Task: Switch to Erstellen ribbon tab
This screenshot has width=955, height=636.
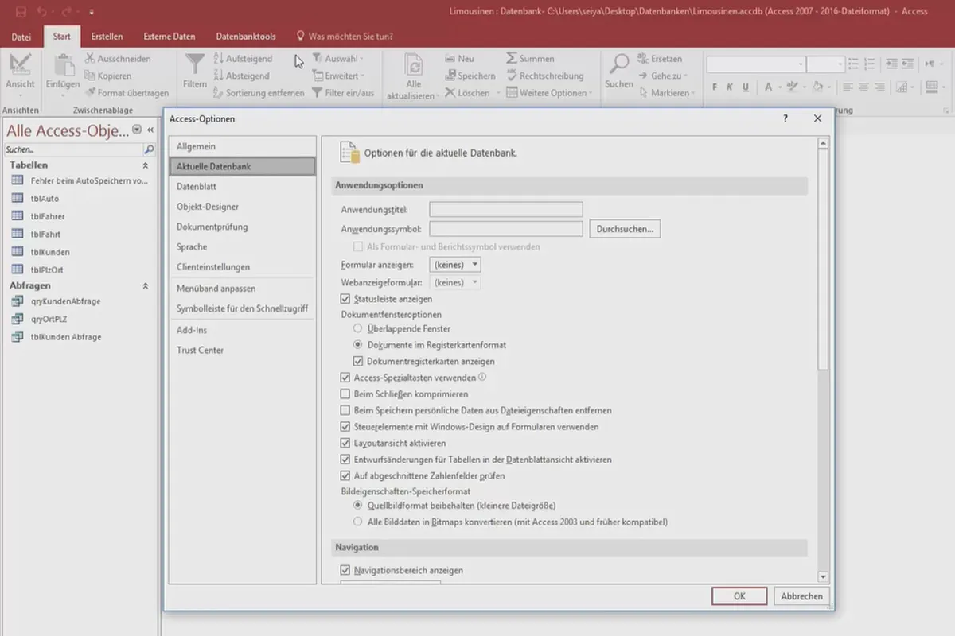Action: point(107,37)
